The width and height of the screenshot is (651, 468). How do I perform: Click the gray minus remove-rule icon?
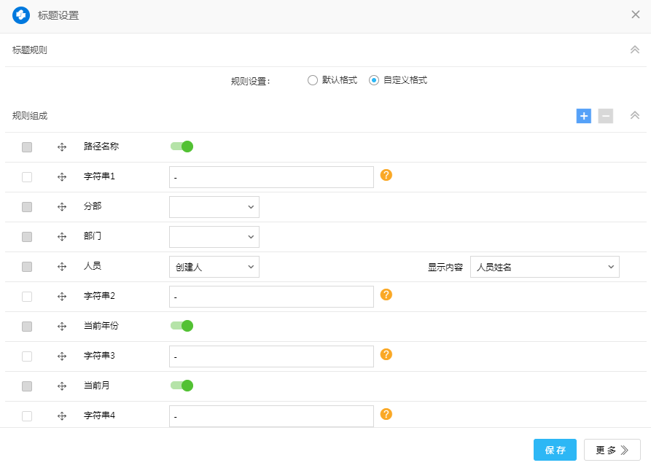pos(605,116)
